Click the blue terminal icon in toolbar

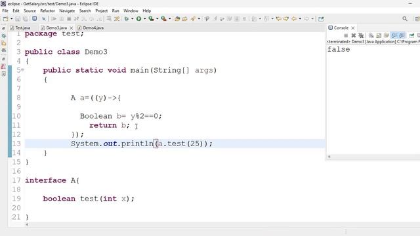pos(35,19)
